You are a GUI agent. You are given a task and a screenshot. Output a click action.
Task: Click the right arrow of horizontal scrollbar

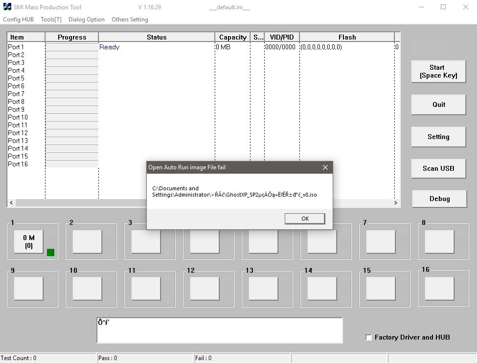(395, 202)
